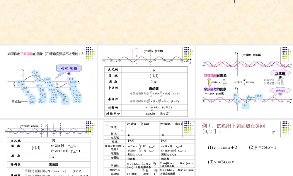The width and height of the screenshot is (293, 176).
Task: Click the y= sinx (k∈z) column header
Action: [x=137, y=124]
